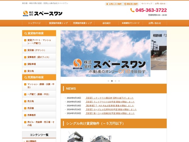This screenshot has width=189, height=142.
Task: Click the sky banner slide with company slogan
Action: point(106,54)
